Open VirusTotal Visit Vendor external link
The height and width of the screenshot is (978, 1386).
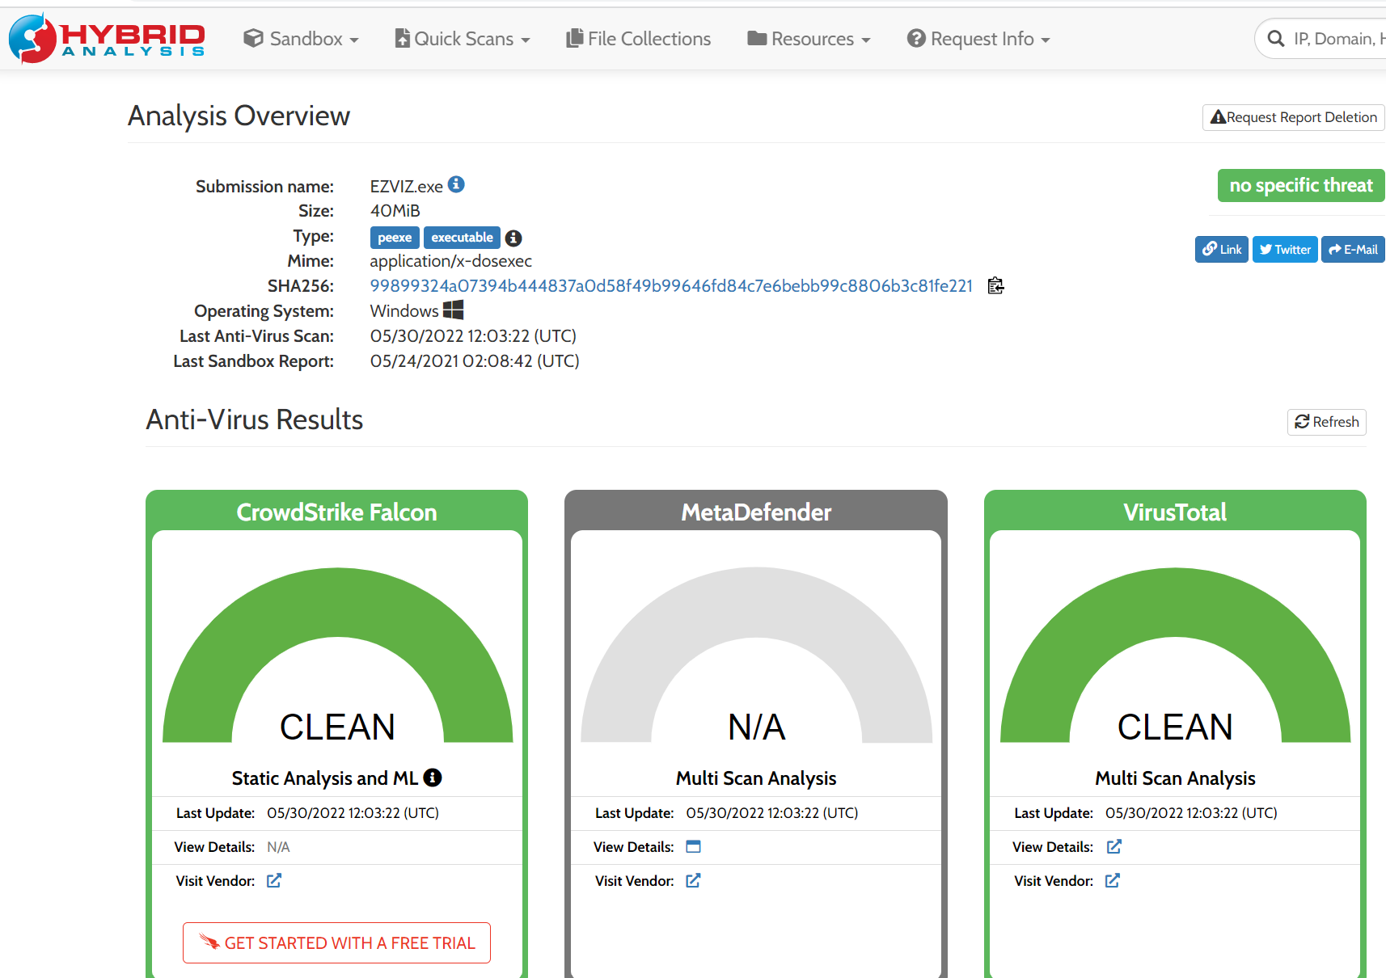tap(1113, 880)
